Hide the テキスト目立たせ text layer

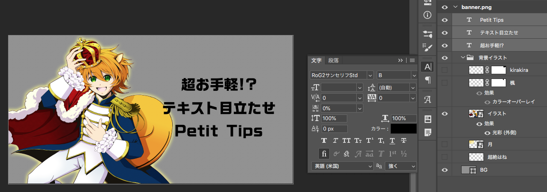click(445, 32)
